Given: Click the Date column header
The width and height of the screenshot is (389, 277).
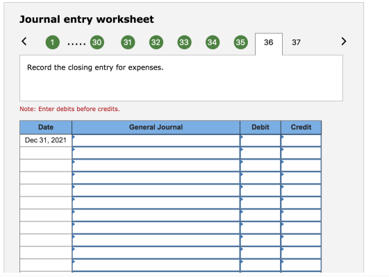Looking at the screenshot, I should click(x=46, y=127).
